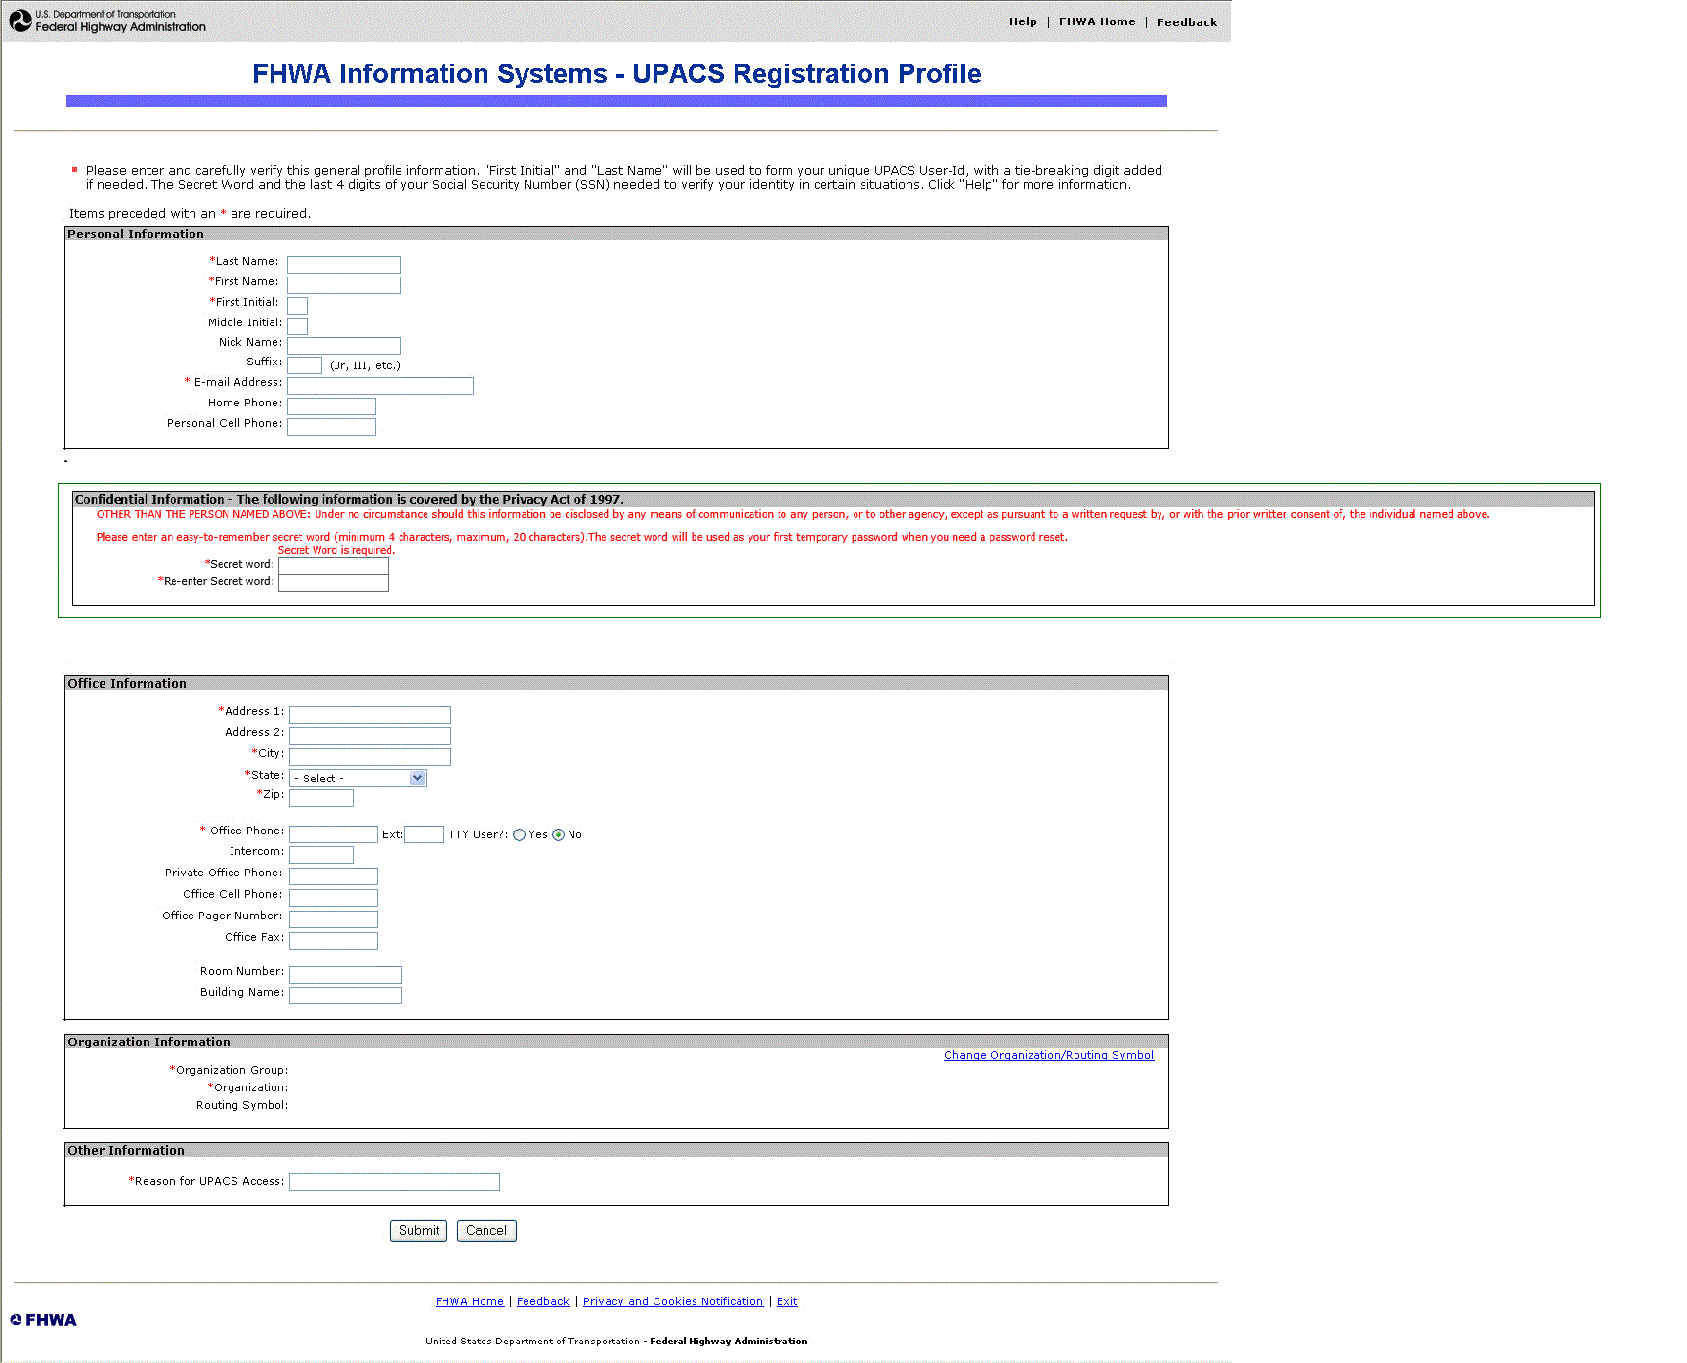This screenshot has width=1687, height=1363.
Task: Focus the Last Name field
Action: 344,265
